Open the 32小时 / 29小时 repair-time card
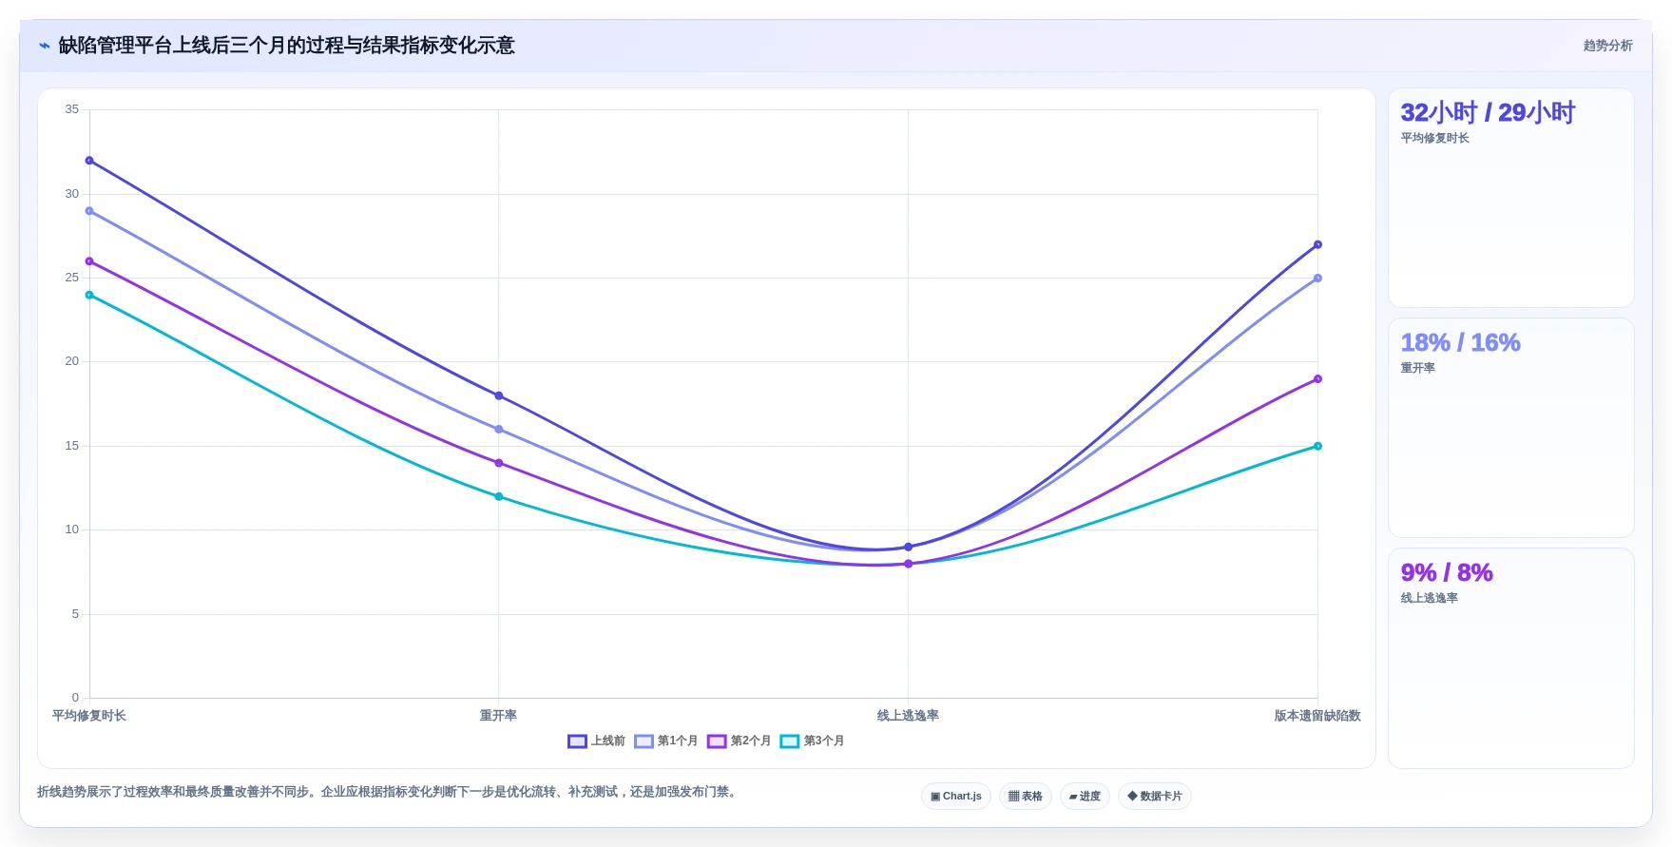 coord(1511,198)
